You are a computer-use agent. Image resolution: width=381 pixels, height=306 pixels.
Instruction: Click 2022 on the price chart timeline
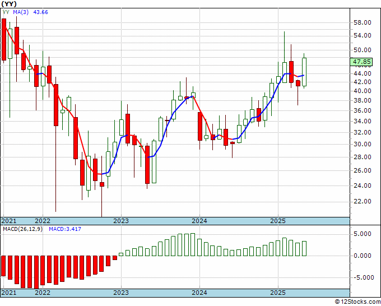[x=43, y=221]
